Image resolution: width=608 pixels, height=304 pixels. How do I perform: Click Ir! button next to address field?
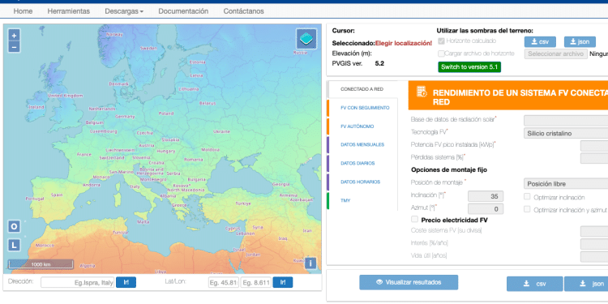126,282
